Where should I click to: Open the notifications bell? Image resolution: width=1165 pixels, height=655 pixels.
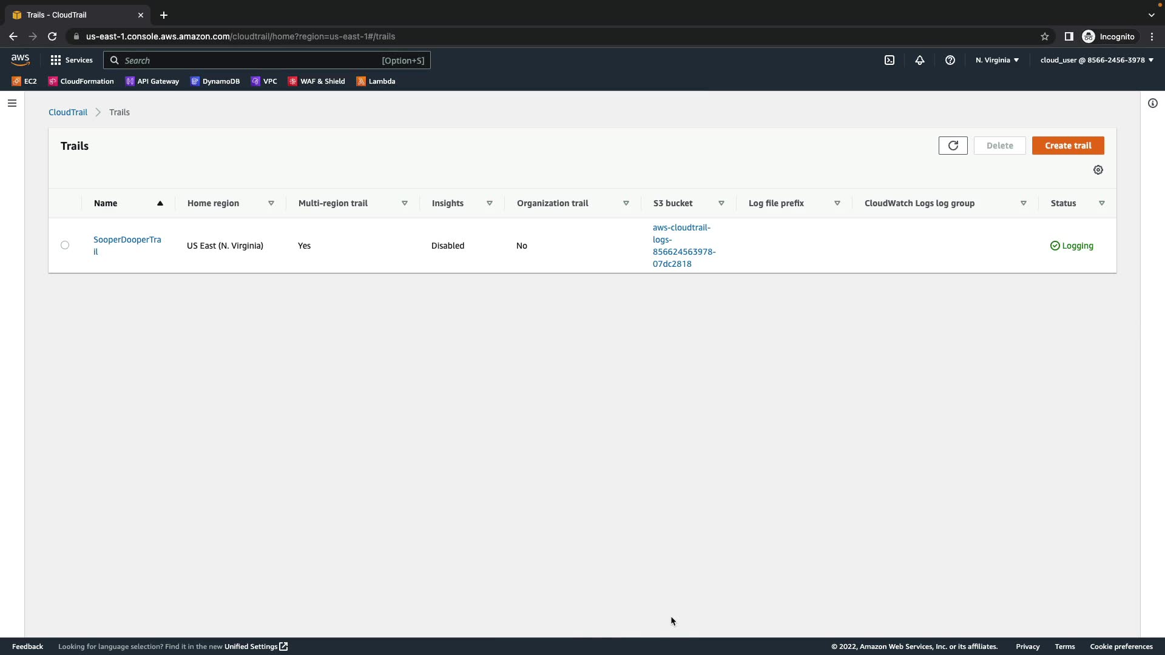920,60
